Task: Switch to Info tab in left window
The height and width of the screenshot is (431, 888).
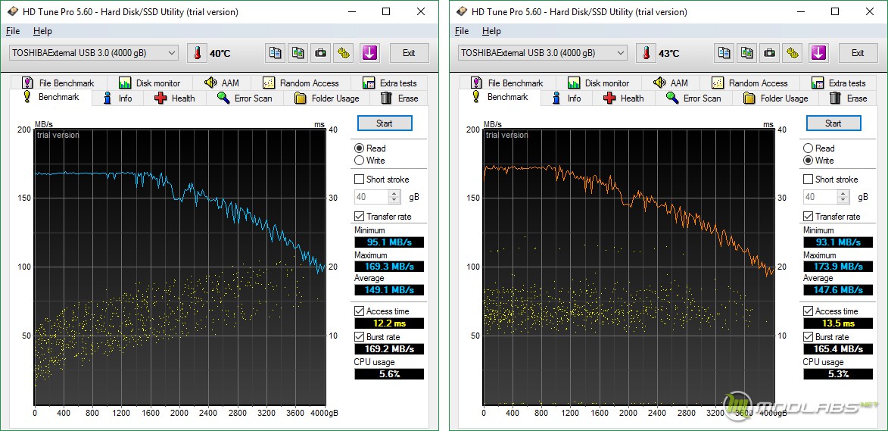Action: tap(118, 98)
